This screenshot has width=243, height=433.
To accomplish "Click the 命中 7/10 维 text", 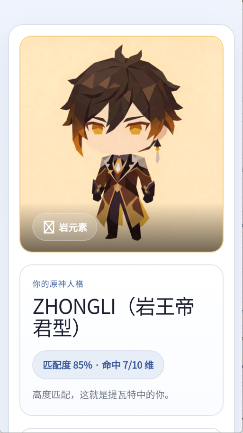I will point(128,365).
